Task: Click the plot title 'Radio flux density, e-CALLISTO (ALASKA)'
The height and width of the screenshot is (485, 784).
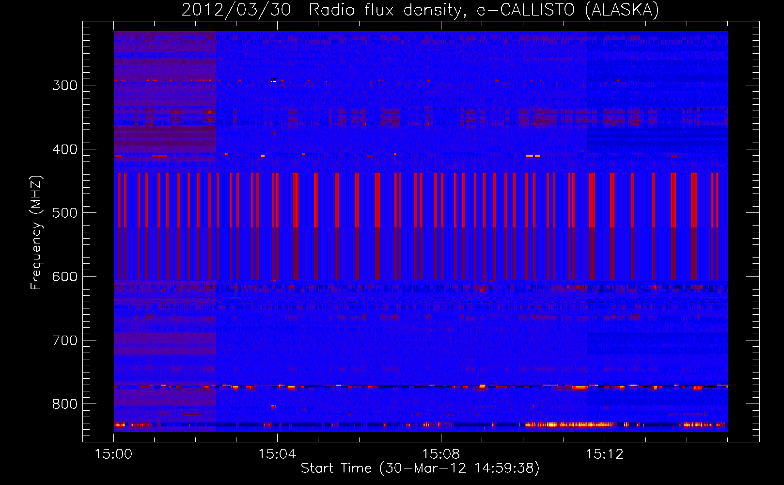Action: click(x=484, y=10)
